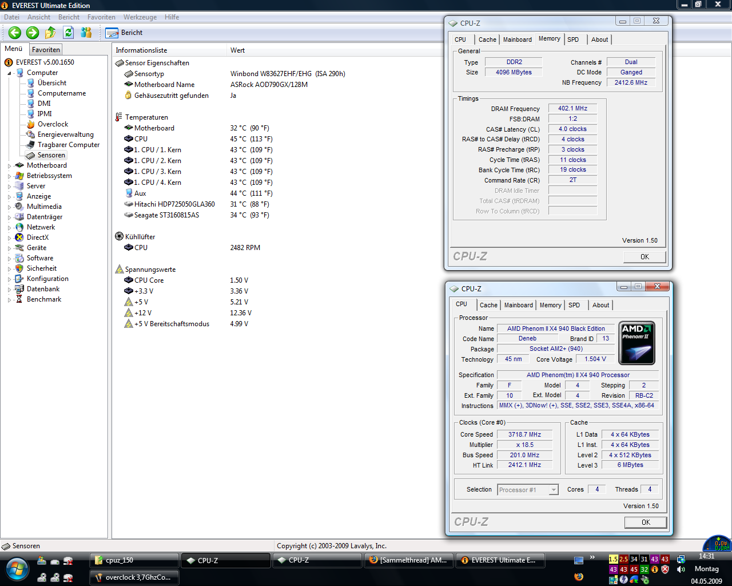
Task: Click the Gehäusezutritt gefunden lock icon
Action: [129, 96]
